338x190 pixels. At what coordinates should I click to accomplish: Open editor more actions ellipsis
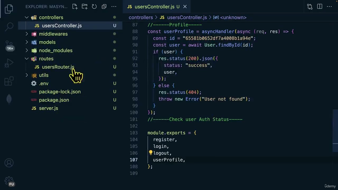[329, 7]
